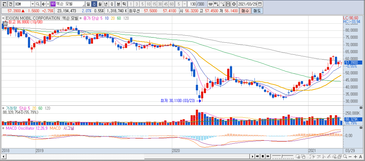This screenshot has width=365, height=161.
Task: Click the 2021/03/29 date input field
Action: 248,4
